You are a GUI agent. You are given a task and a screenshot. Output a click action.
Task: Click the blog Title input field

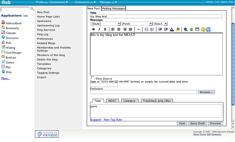click(x=156, y=16)
